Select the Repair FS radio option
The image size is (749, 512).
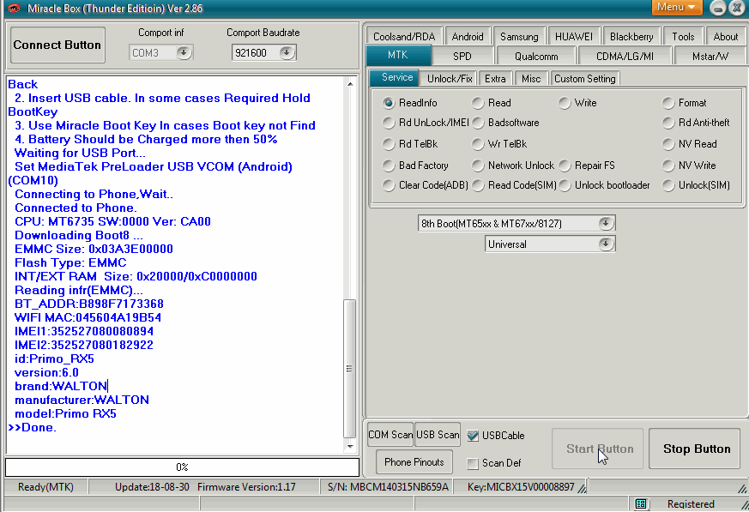click(x=565, y=166)
